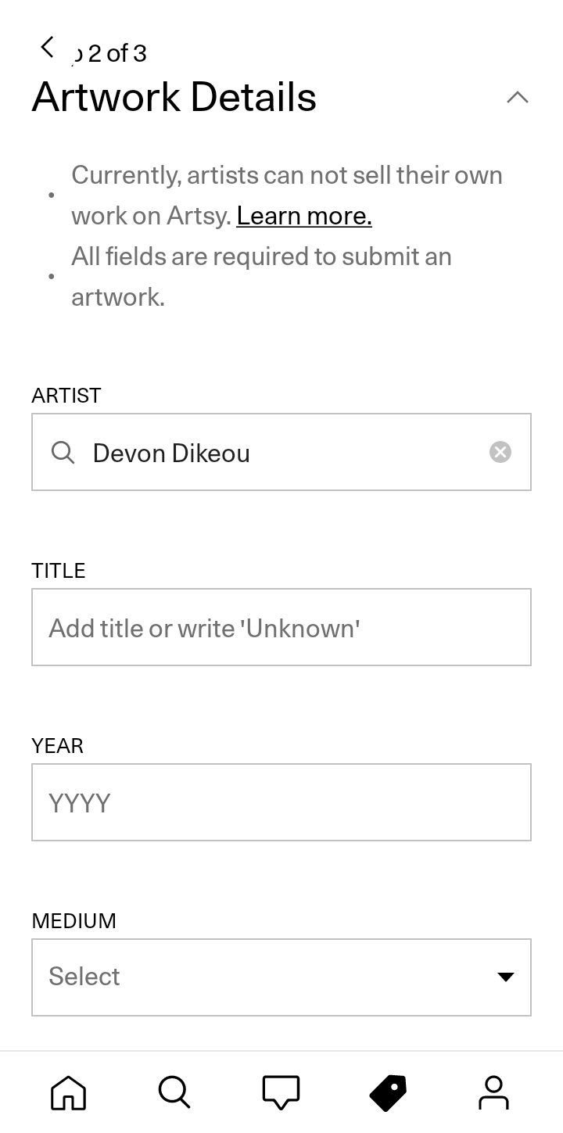Focus the Artist field showing Devon Dikeou
Screen dimensions: 563x1133
click(x=281, y=452)
